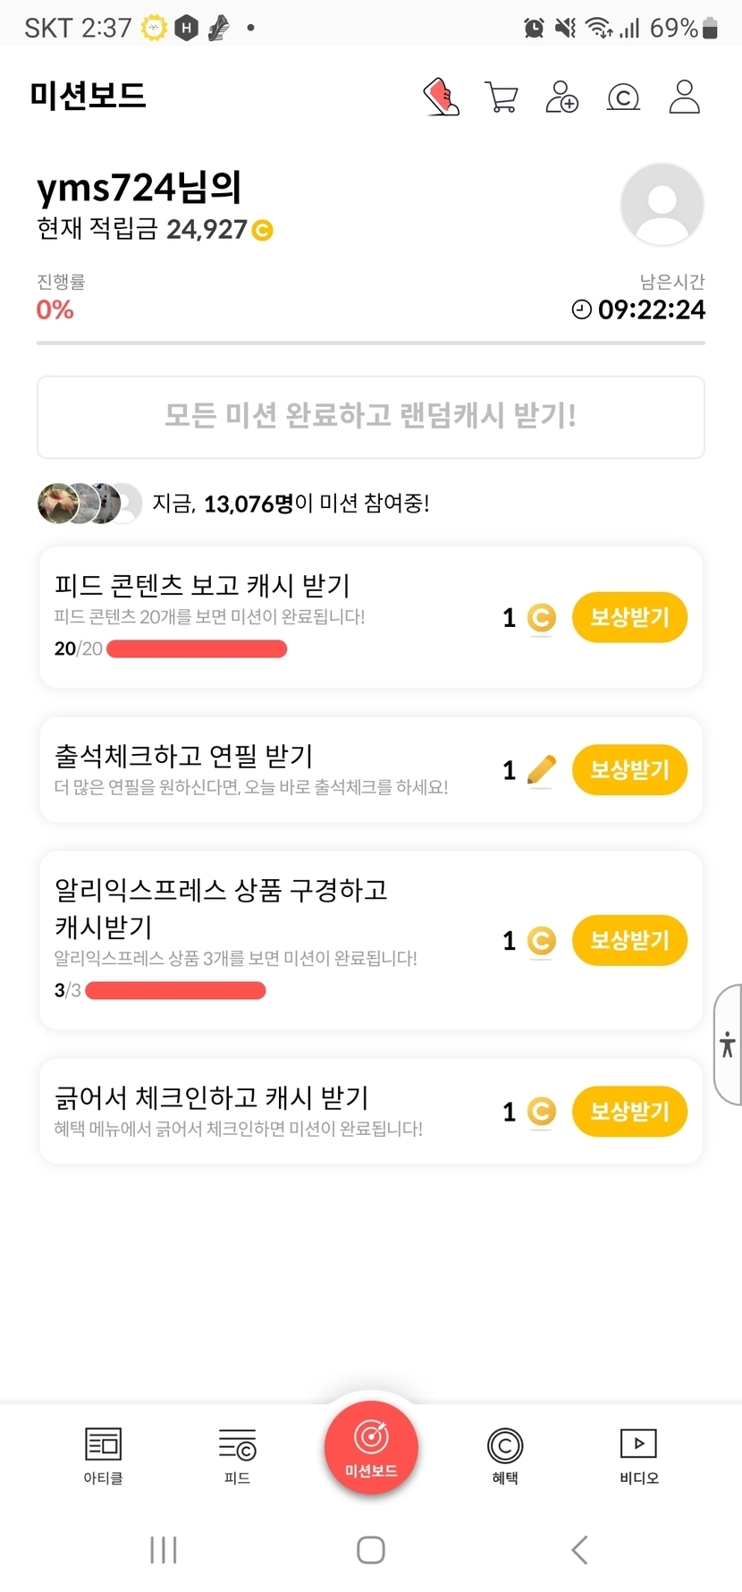Tap the coin beside current balance 24,927
742x1592 pixels.
pos(263,231)
